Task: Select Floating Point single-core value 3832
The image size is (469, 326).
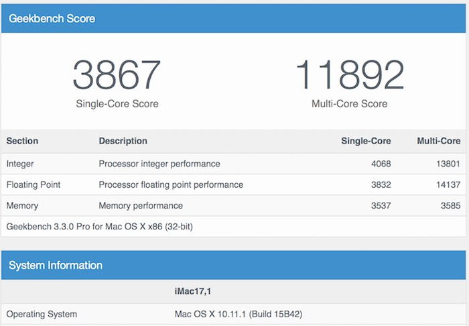Action: pos(381,184)
